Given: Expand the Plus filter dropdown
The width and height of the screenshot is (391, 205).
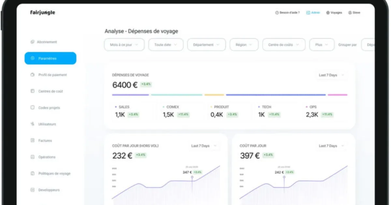Looking at the screenshot, I should coord(322,45).
